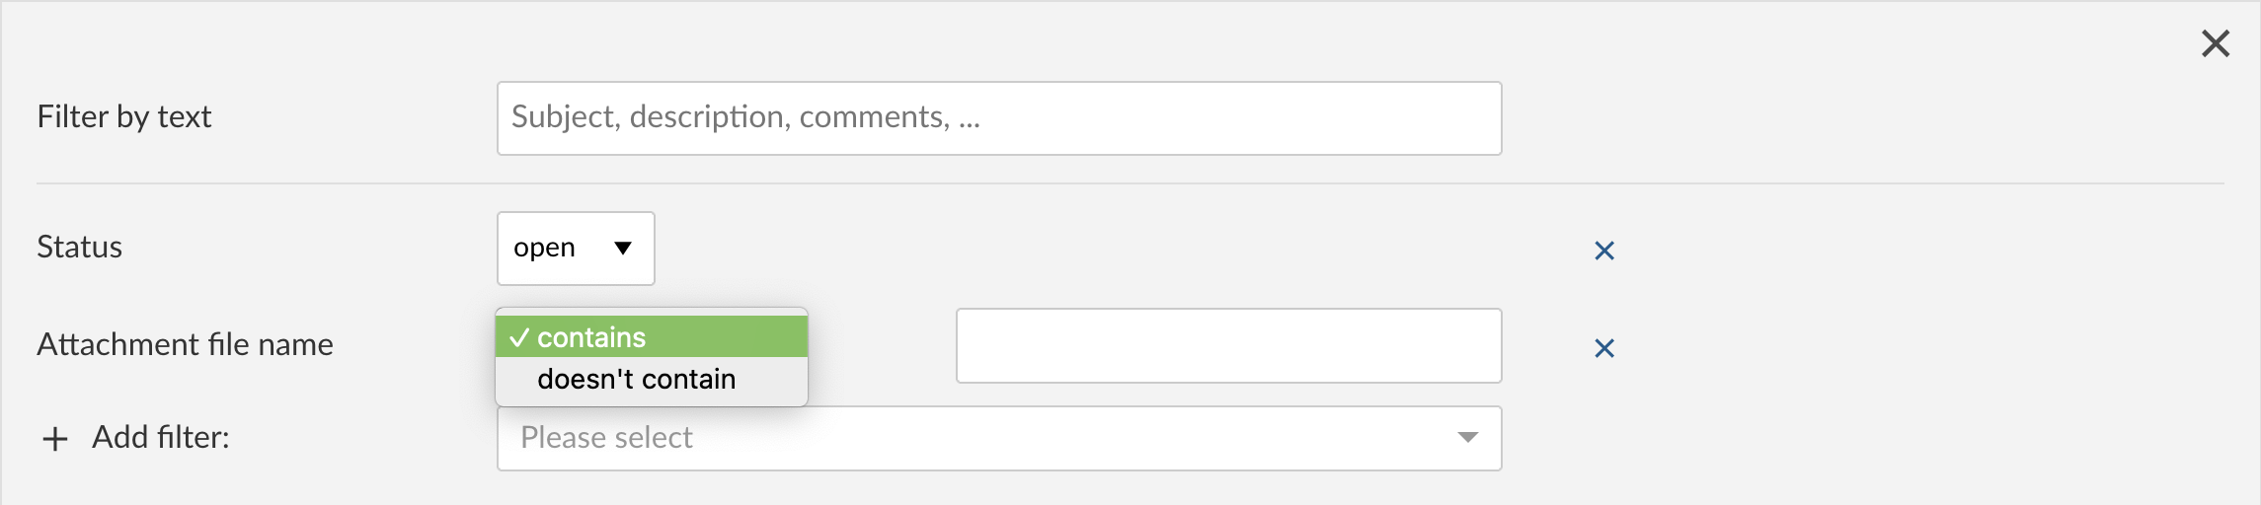Close the filter panel with the X
Viewport: 2261px width, 505px height.
pyautogui.click(x=2215, y=43)
